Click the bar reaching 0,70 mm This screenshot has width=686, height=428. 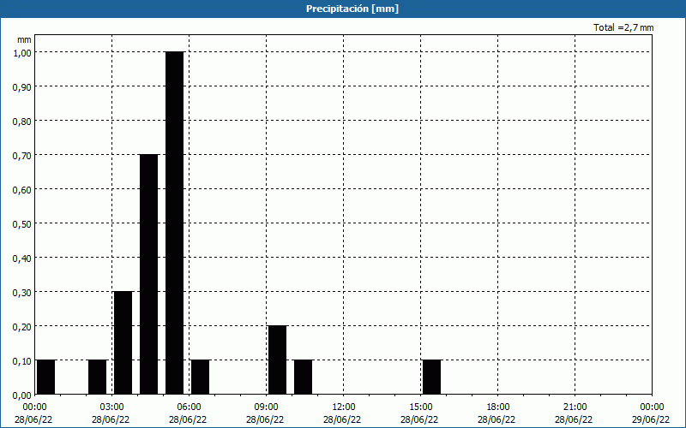pyautogui.click(x=148, y=274)
